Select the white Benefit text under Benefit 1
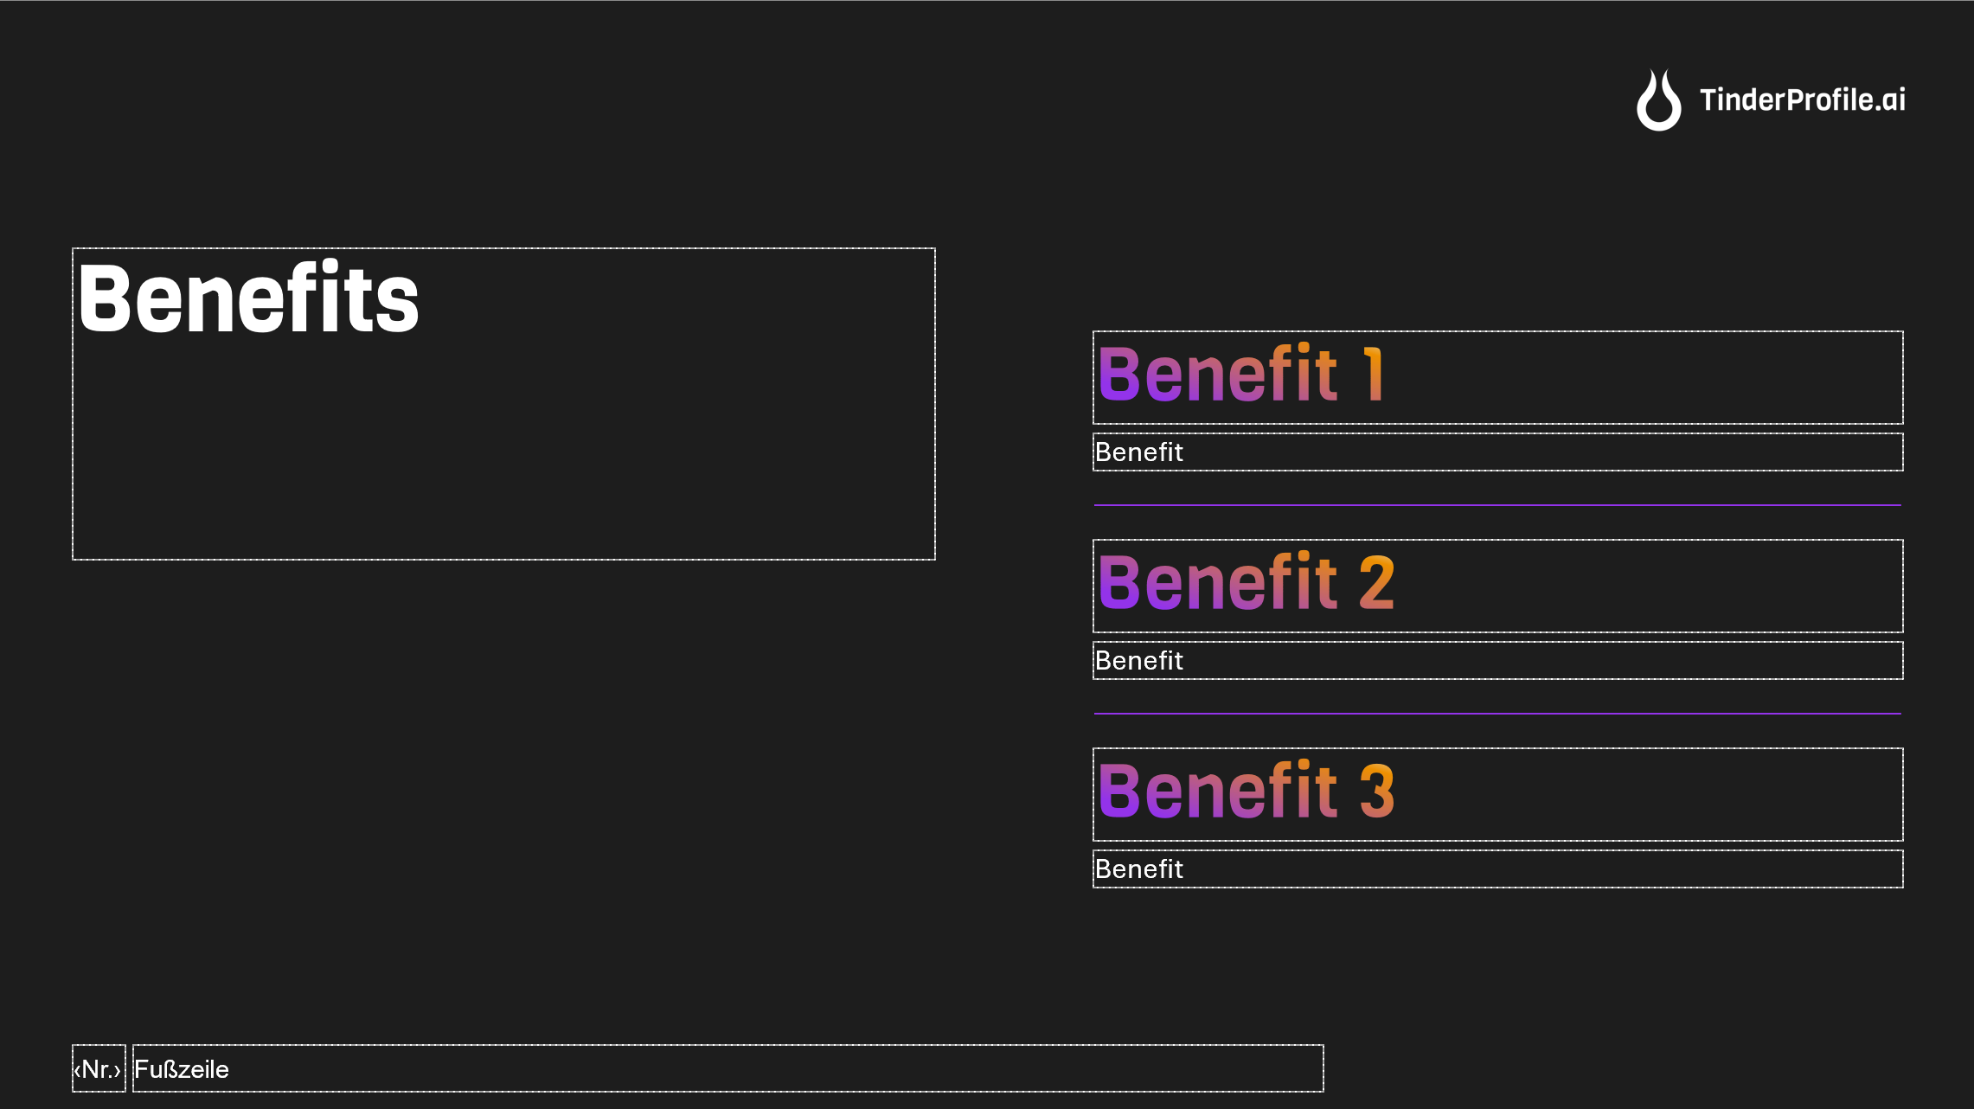1974x1109 pixels. click(1138, 452)
